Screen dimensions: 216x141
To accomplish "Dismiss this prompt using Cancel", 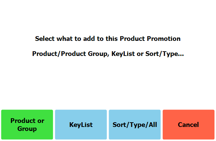I will pos(188,125).
